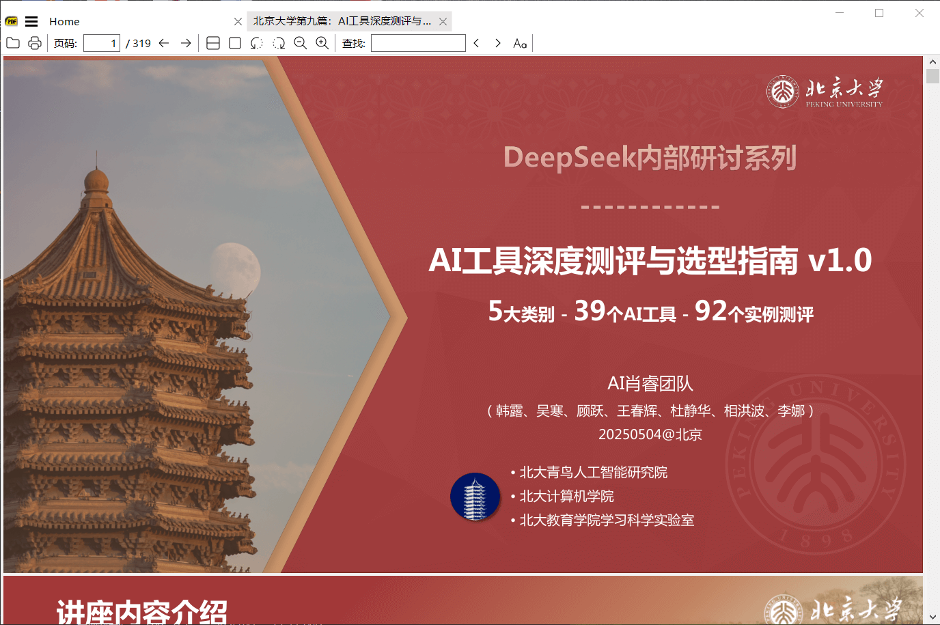
Task: Open the hamburger main menu
Action: [31, 21]
